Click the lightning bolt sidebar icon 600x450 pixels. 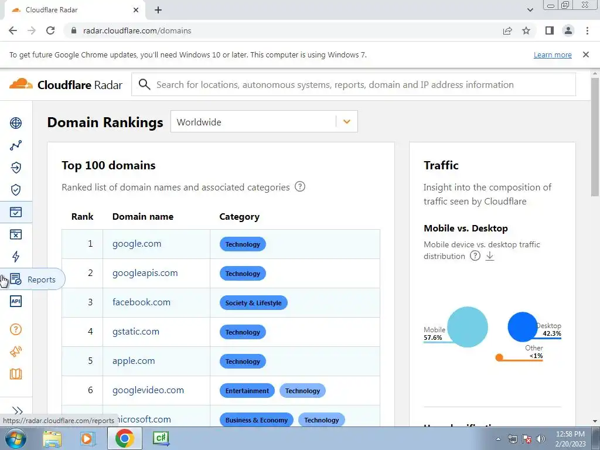click(16, 257)
